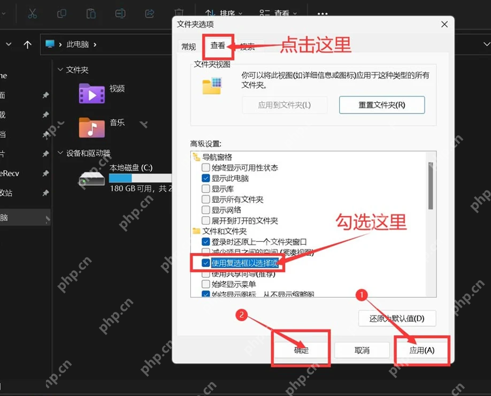The image size is (491, 396).
Task: Check the 显示网络 checkbox
Action: click(x=206, y=210)
